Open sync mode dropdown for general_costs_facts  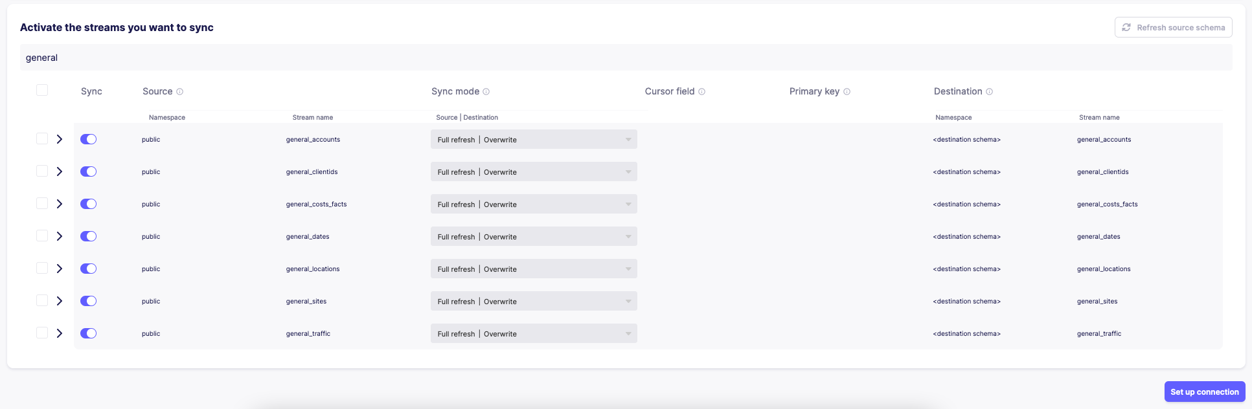534,204
